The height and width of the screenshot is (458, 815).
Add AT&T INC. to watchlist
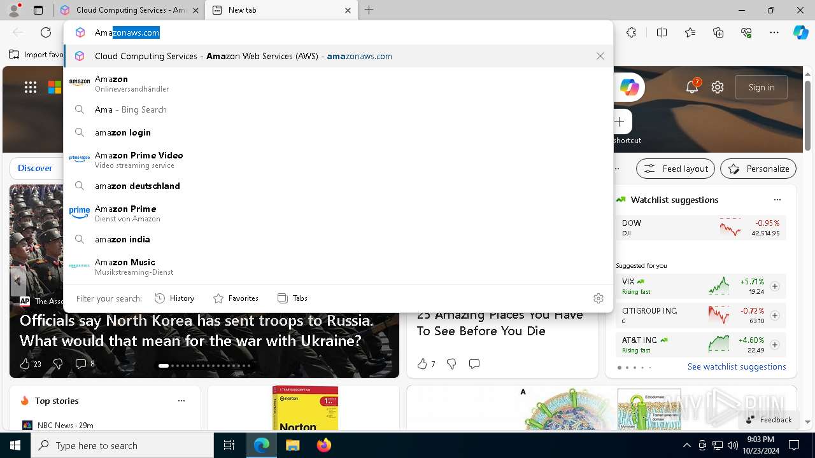pyautogui.click(x=775, y=345)
